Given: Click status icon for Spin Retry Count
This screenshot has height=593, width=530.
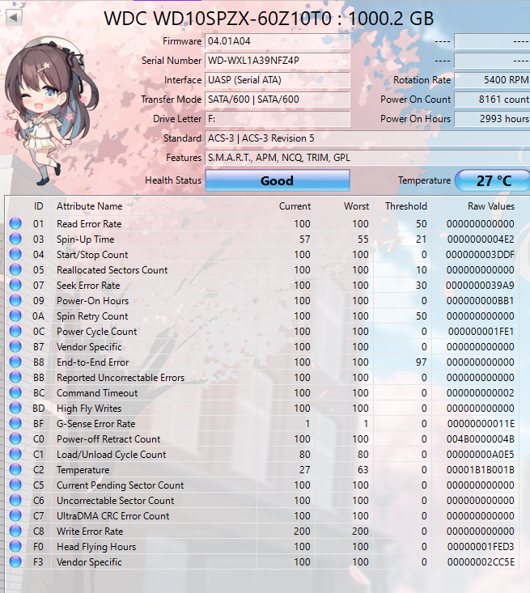Looking at the screenshot, I should (x=15, y=316).
